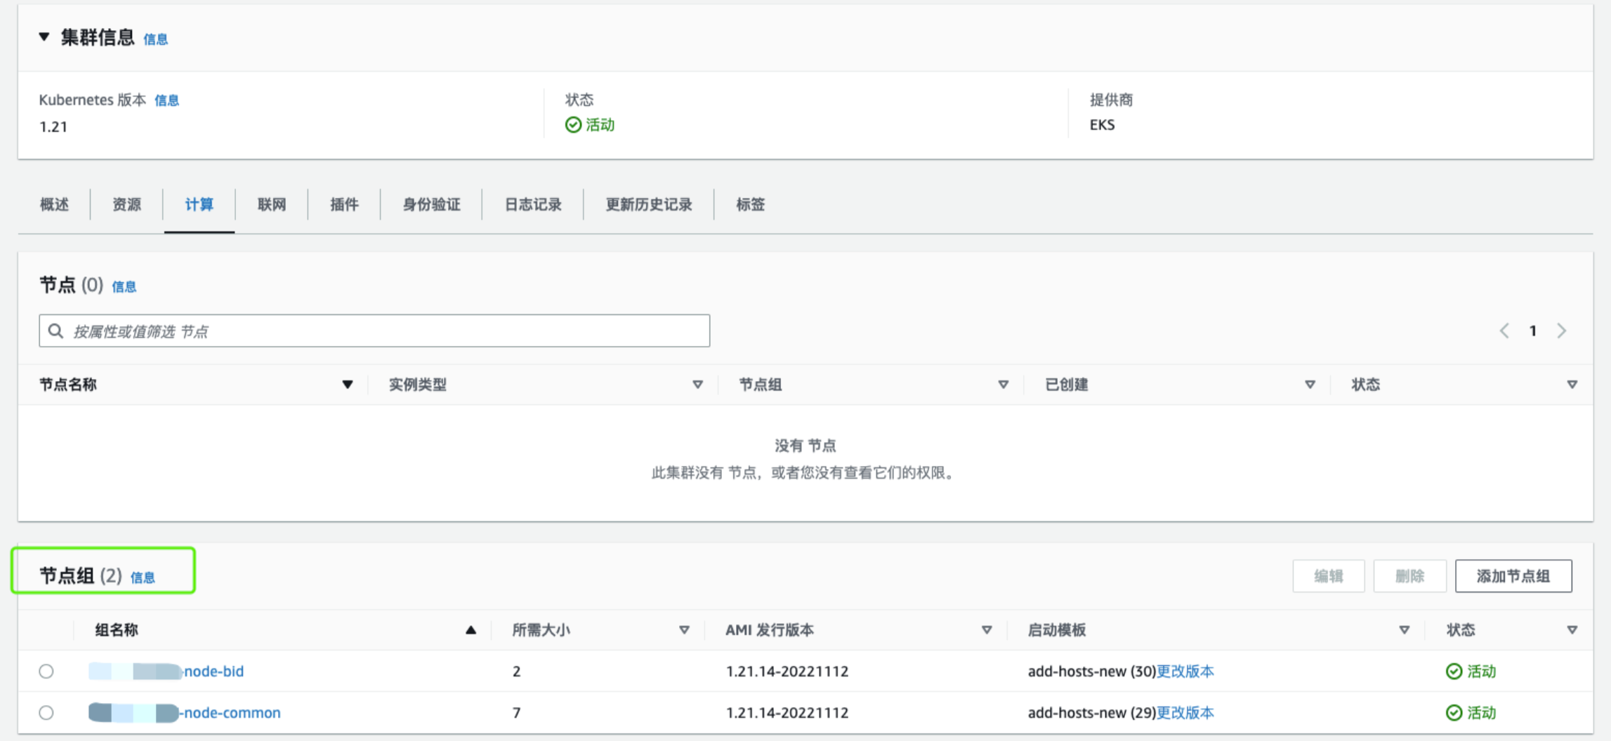Click 更改版本 for add-hosts-new (29)
The image size is (1611, 741).
click(x=1185, y=713)
